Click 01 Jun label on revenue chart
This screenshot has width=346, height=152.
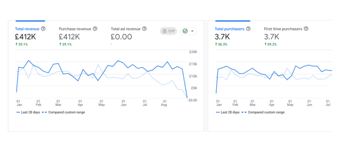124,103
